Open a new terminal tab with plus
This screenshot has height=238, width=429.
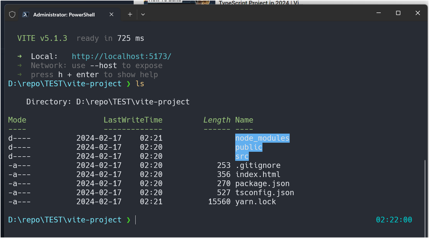(130, 14)
